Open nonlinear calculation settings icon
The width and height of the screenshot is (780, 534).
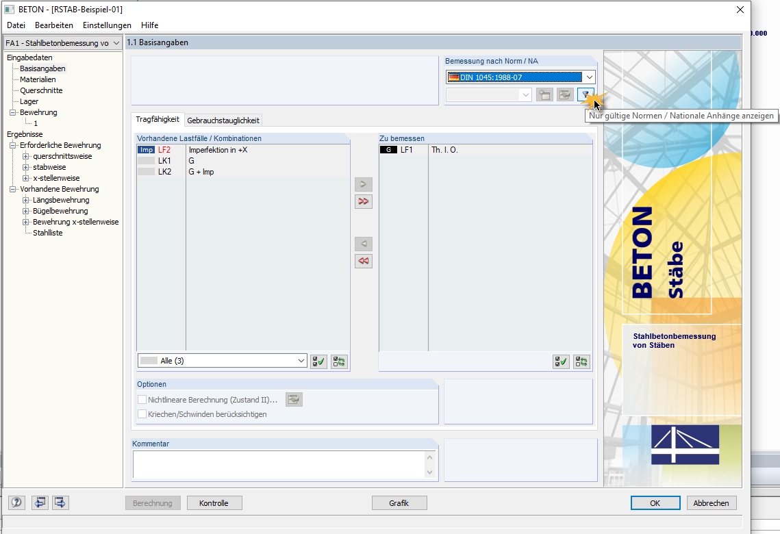coord(294,399)
